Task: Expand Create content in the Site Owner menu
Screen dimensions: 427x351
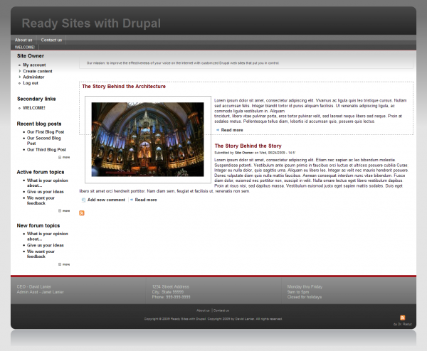Action: (37, 71)
